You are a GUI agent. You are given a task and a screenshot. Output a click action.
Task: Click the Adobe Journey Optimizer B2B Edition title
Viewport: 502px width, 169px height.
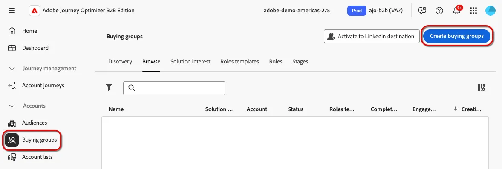click(x=88, y=11)
